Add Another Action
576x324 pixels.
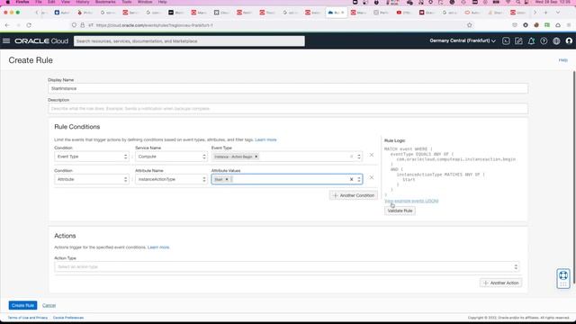tap(500, 283)
